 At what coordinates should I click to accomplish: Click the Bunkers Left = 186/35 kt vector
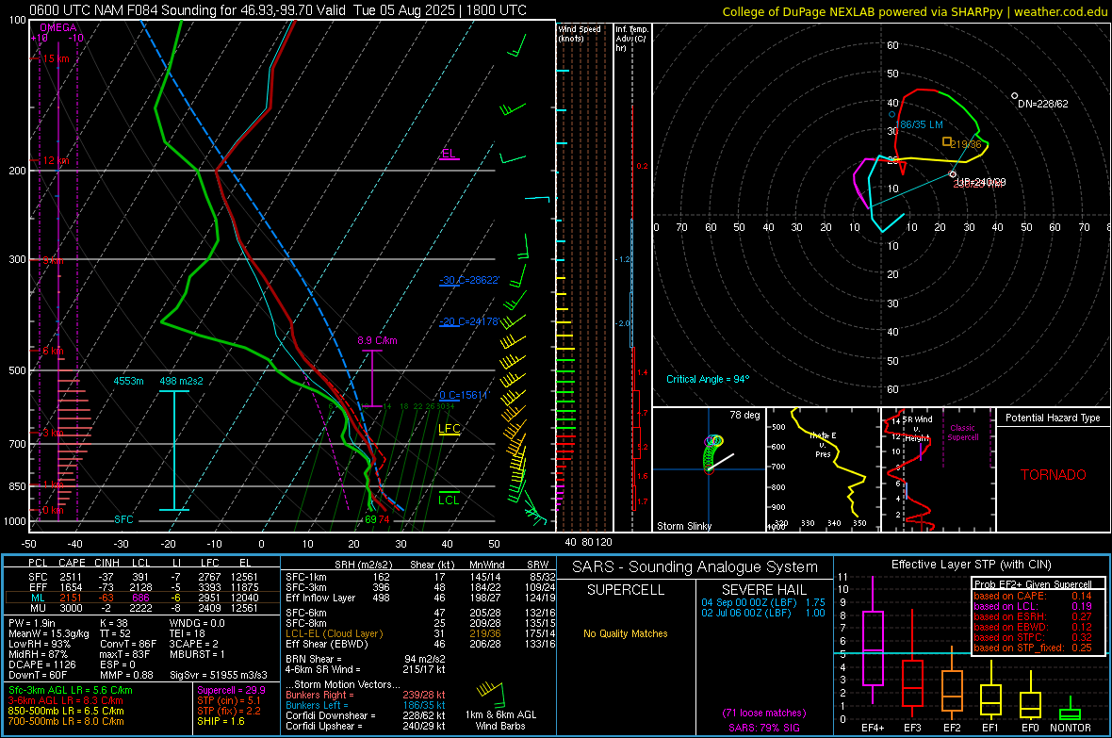[366, 705]
